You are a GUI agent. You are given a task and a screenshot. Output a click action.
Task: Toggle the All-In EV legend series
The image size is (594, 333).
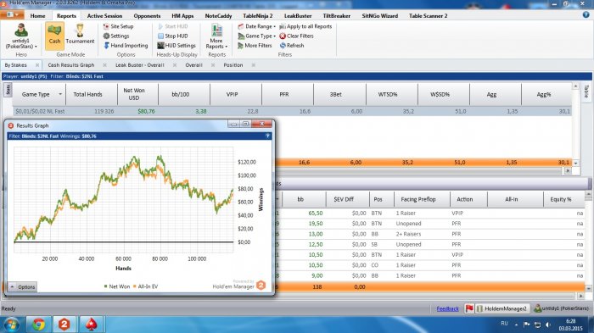[x=145, y=286]
